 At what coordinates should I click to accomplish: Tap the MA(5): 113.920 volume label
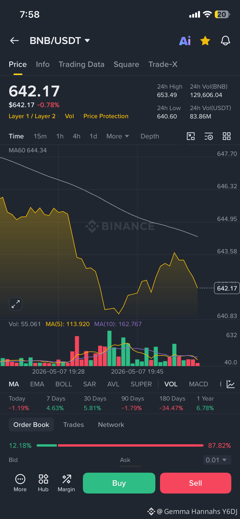coord(68,324)
